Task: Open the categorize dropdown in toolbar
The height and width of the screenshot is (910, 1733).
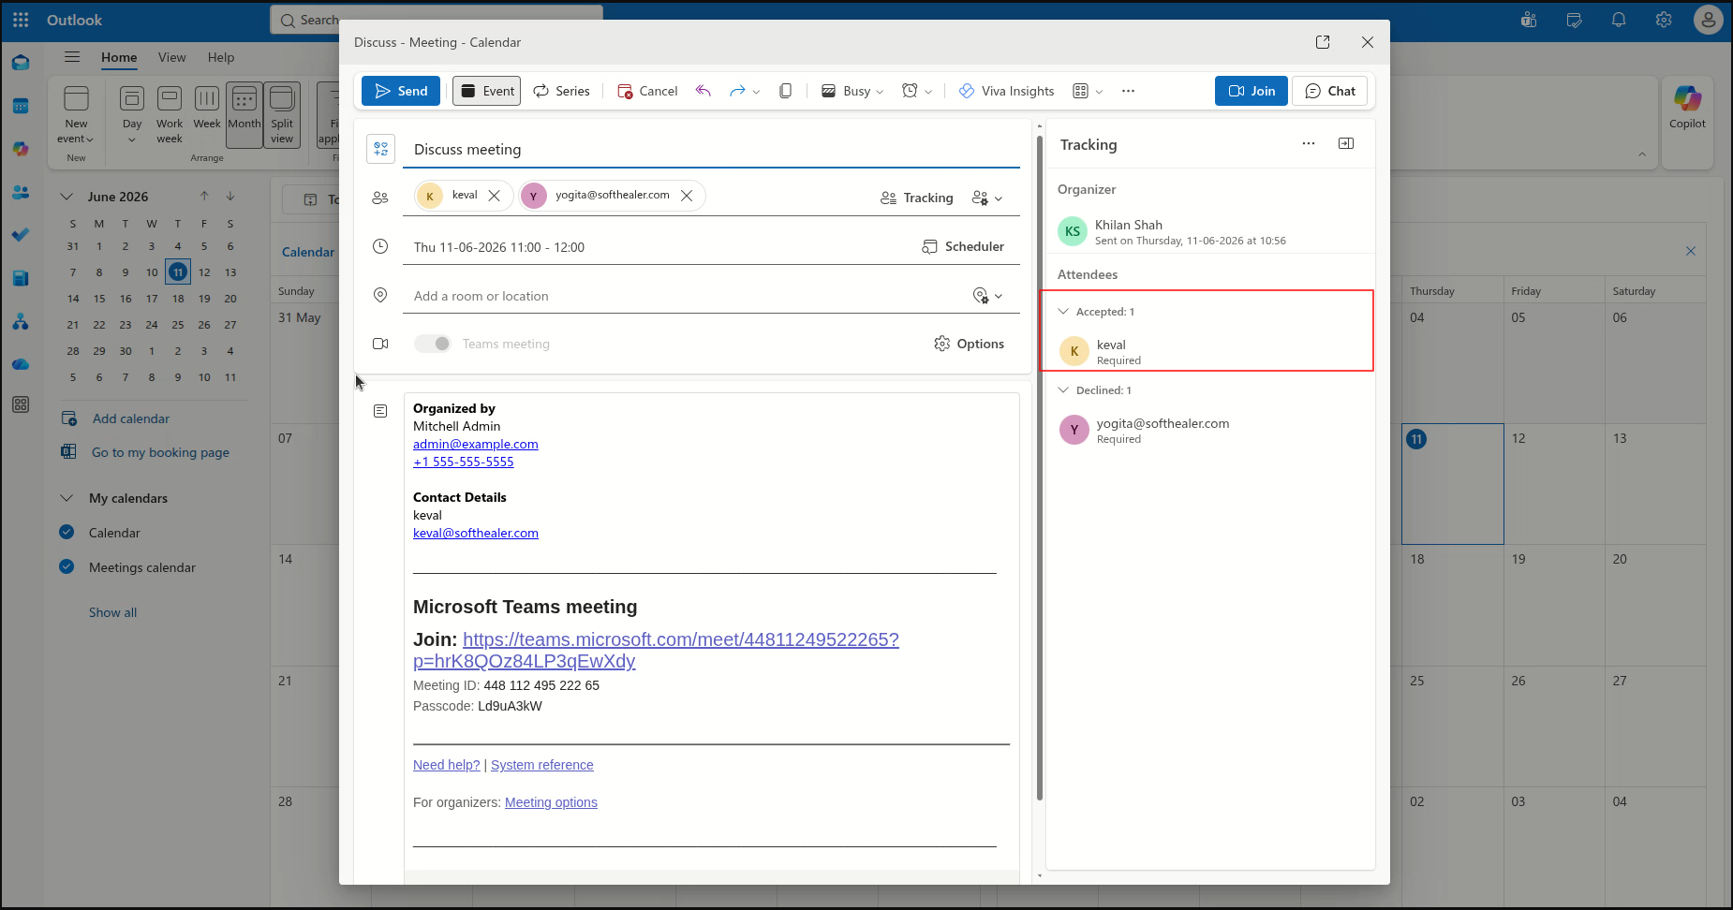Action: coord(1088,91)
